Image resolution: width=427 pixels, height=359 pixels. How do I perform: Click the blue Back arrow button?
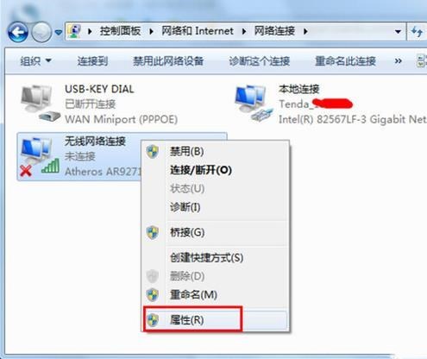18,32
